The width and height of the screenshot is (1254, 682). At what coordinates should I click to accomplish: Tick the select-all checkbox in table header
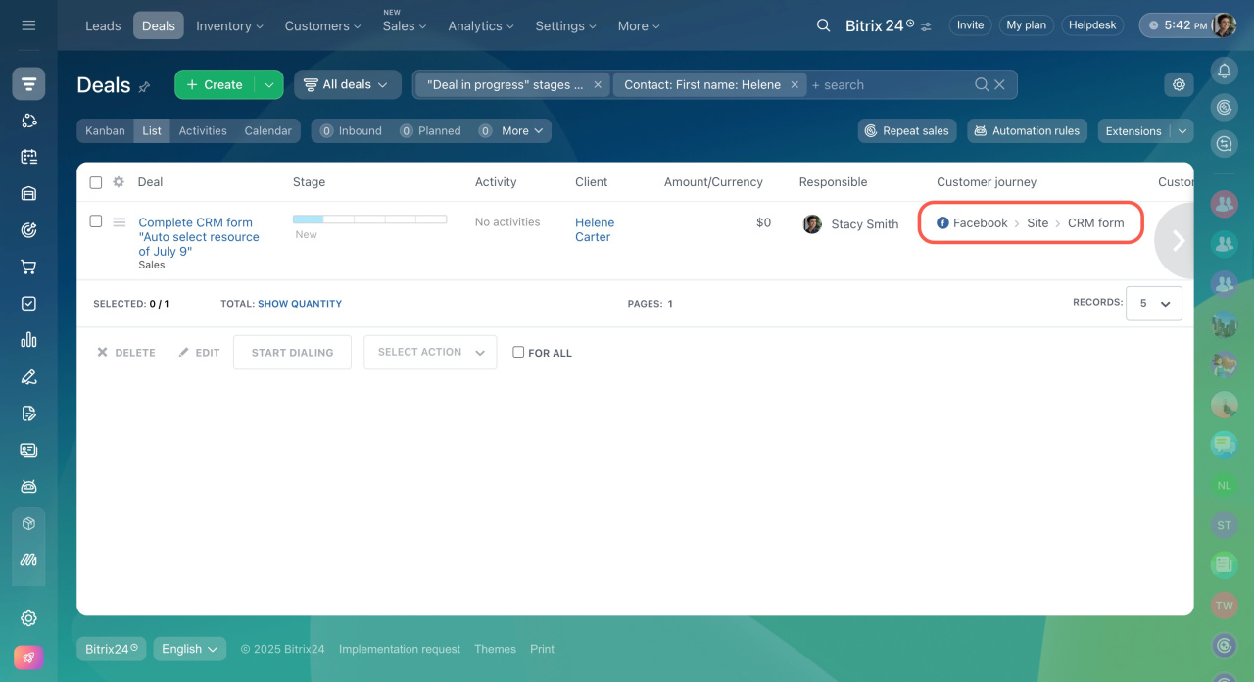(96, 182)
